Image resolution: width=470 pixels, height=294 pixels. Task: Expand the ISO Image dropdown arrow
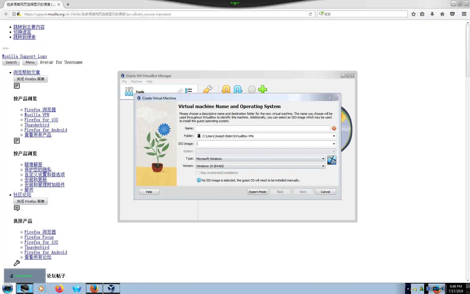pyautogui.click(x=334, y=144)
